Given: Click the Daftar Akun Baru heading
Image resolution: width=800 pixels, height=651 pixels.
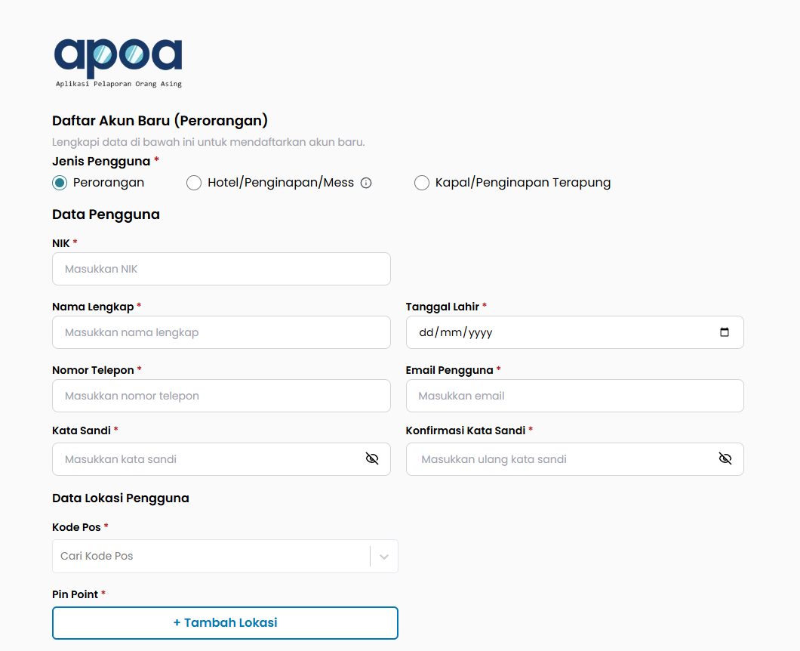Looking at the screenshot, I should [x=160, y=121].
